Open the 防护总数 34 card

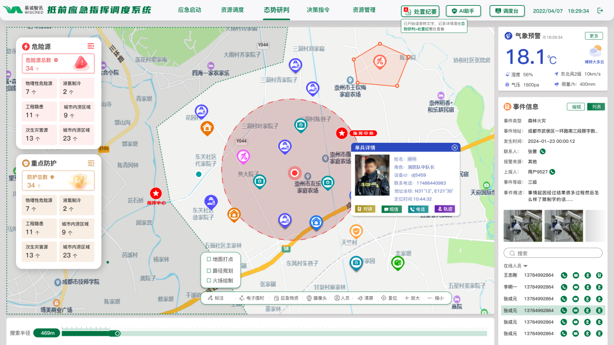(58, 180)
